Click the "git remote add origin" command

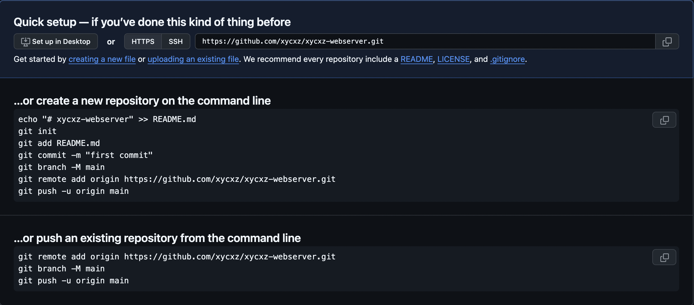click(x=177, y=179)
